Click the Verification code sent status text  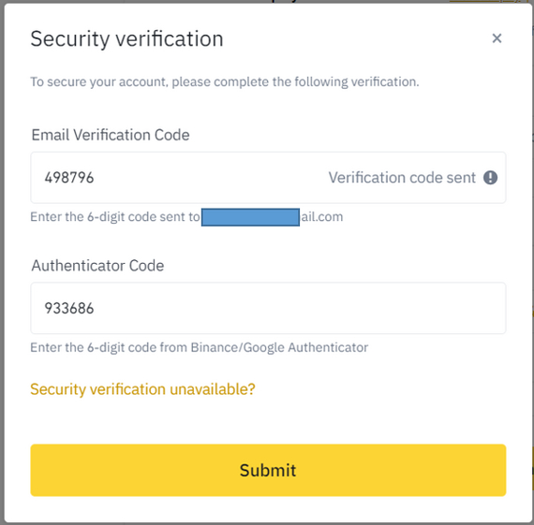coord(402,178)
